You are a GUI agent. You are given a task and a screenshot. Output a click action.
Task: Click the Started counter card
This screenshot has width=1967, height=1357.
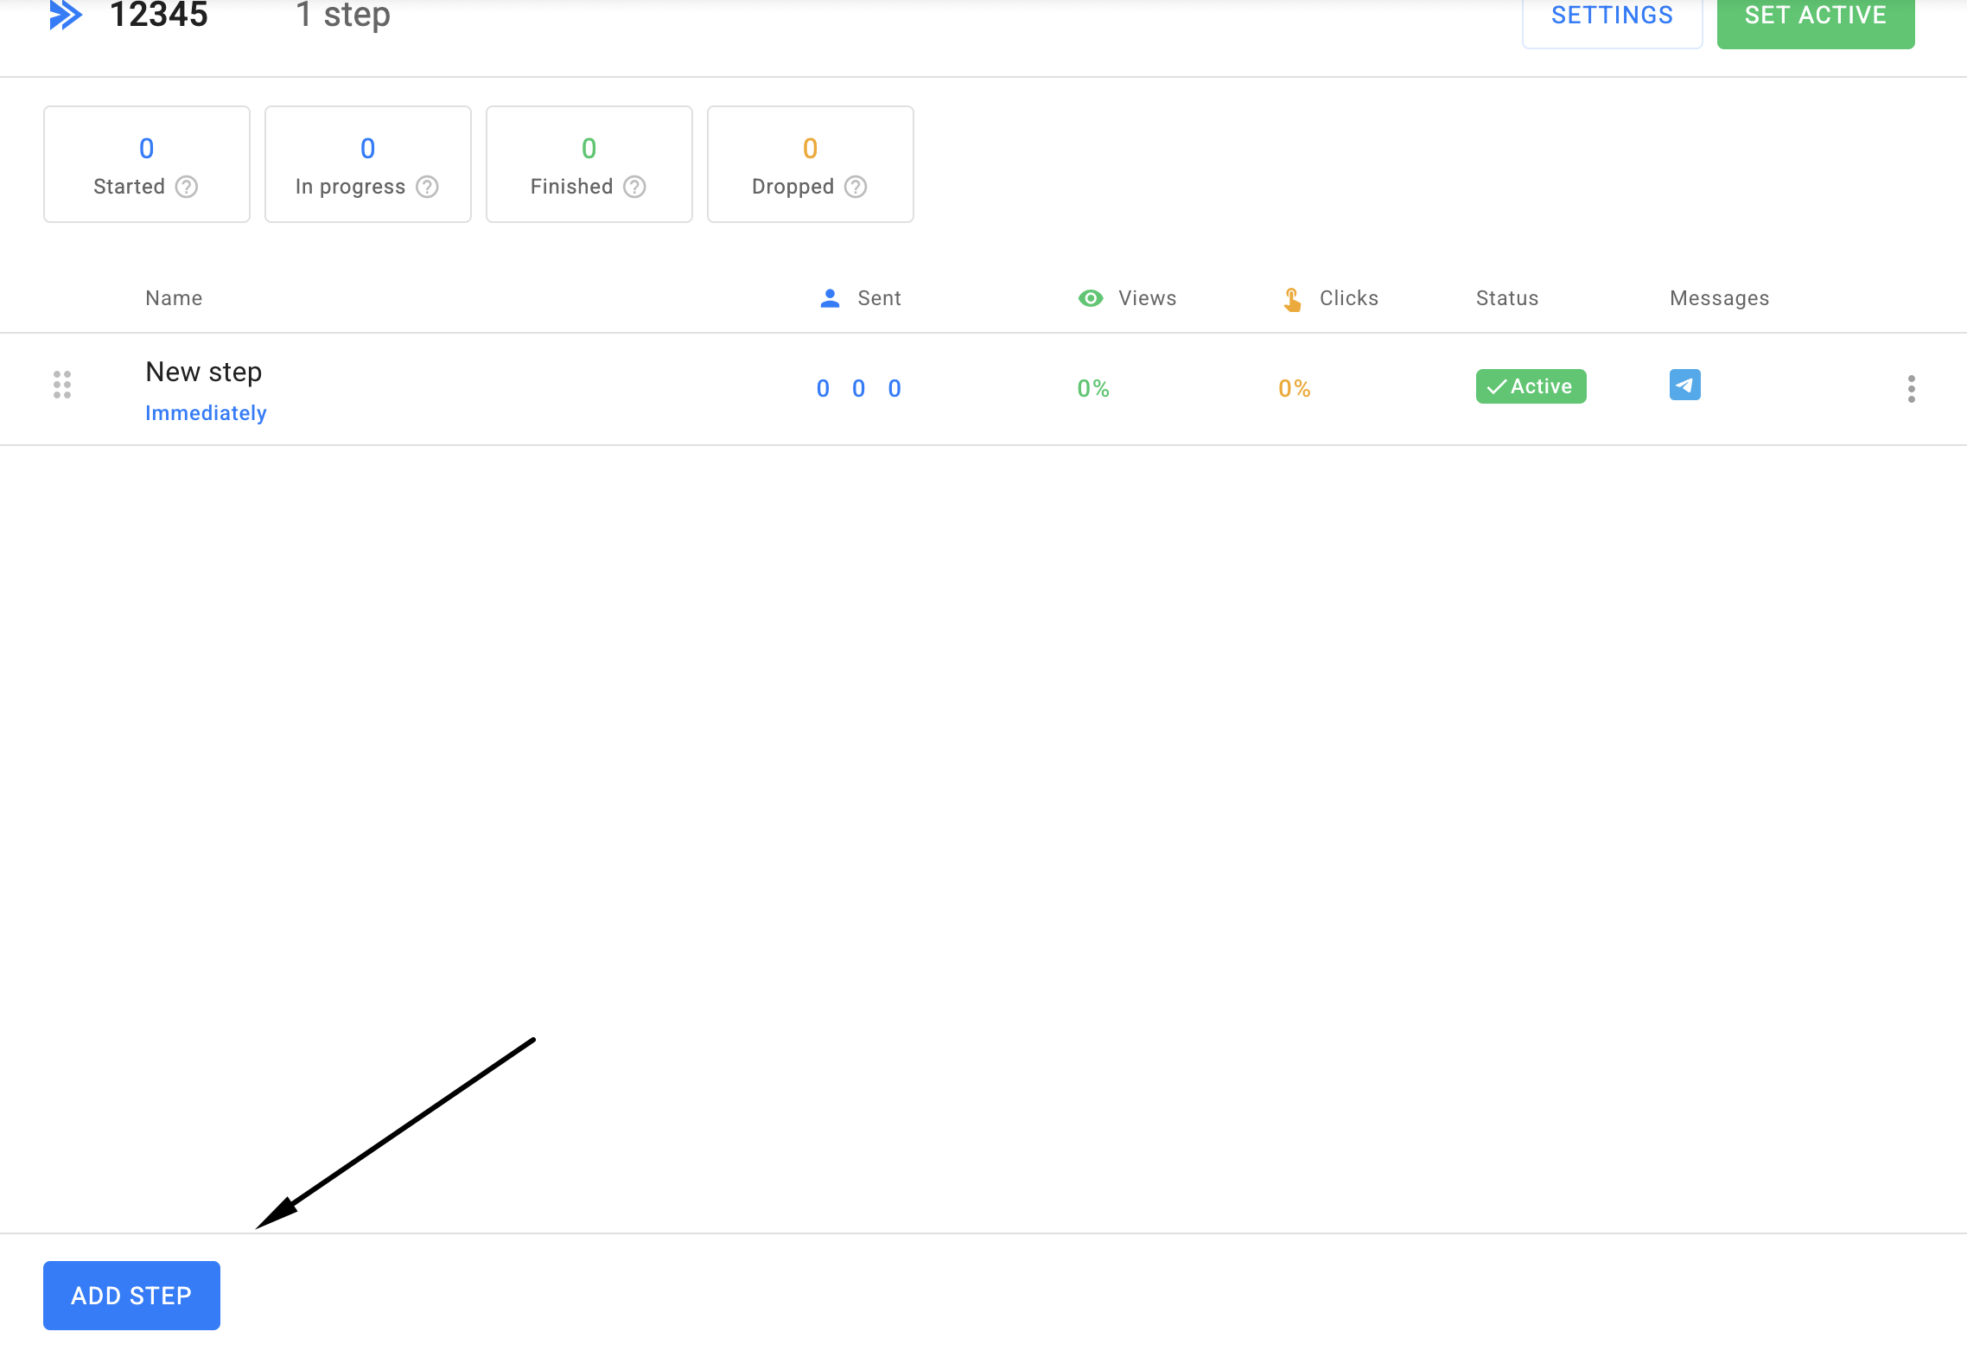pos(147,164)
